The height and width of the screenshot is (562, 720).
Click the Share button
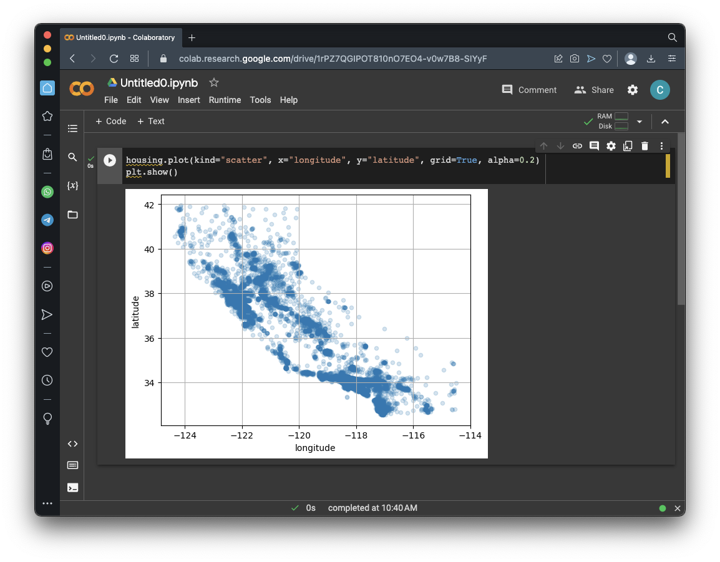[594, 90]
